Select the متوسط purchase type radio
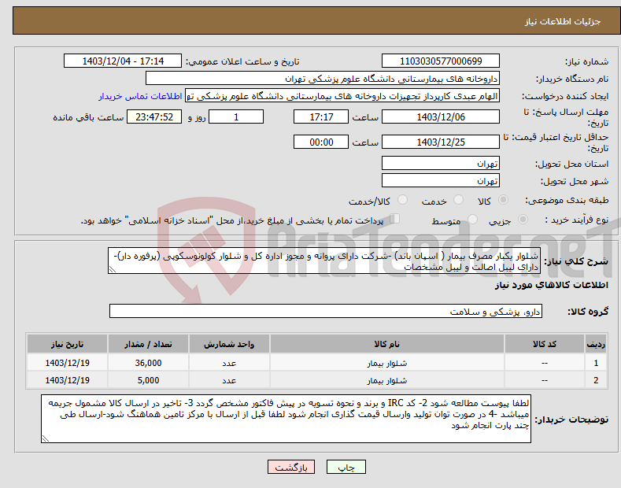Screen dimensions: 621x488 pyautogui.click(x=472, y=220)
